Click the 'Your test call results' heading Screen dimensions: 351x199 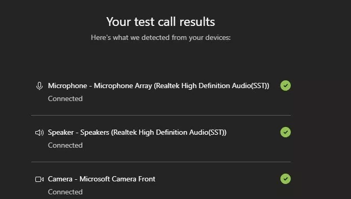pos(160,22)
